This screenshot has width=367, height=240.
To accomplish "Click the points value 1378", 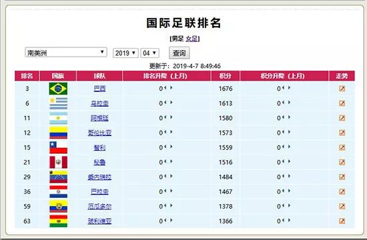I will [226, 207].
